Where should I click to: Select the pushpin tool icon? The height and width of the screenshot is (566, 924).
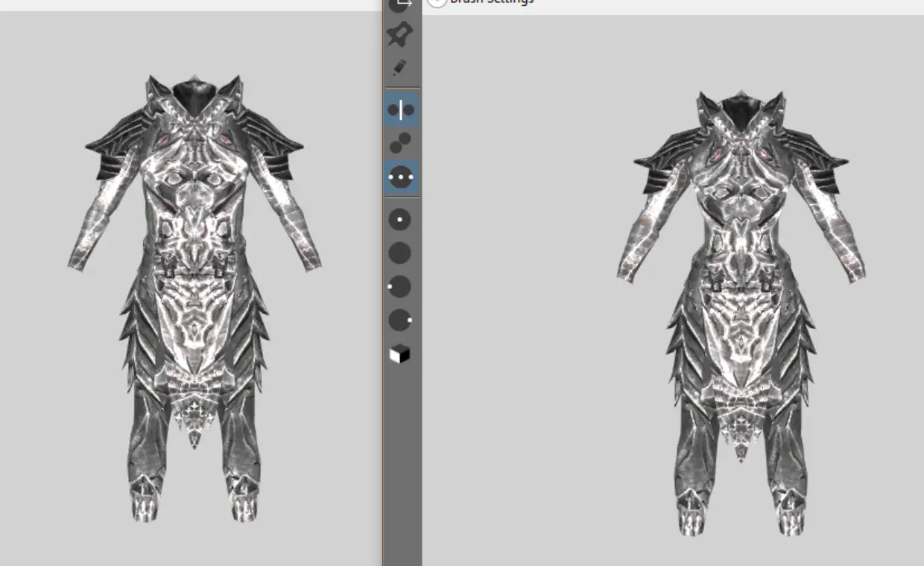400,34
